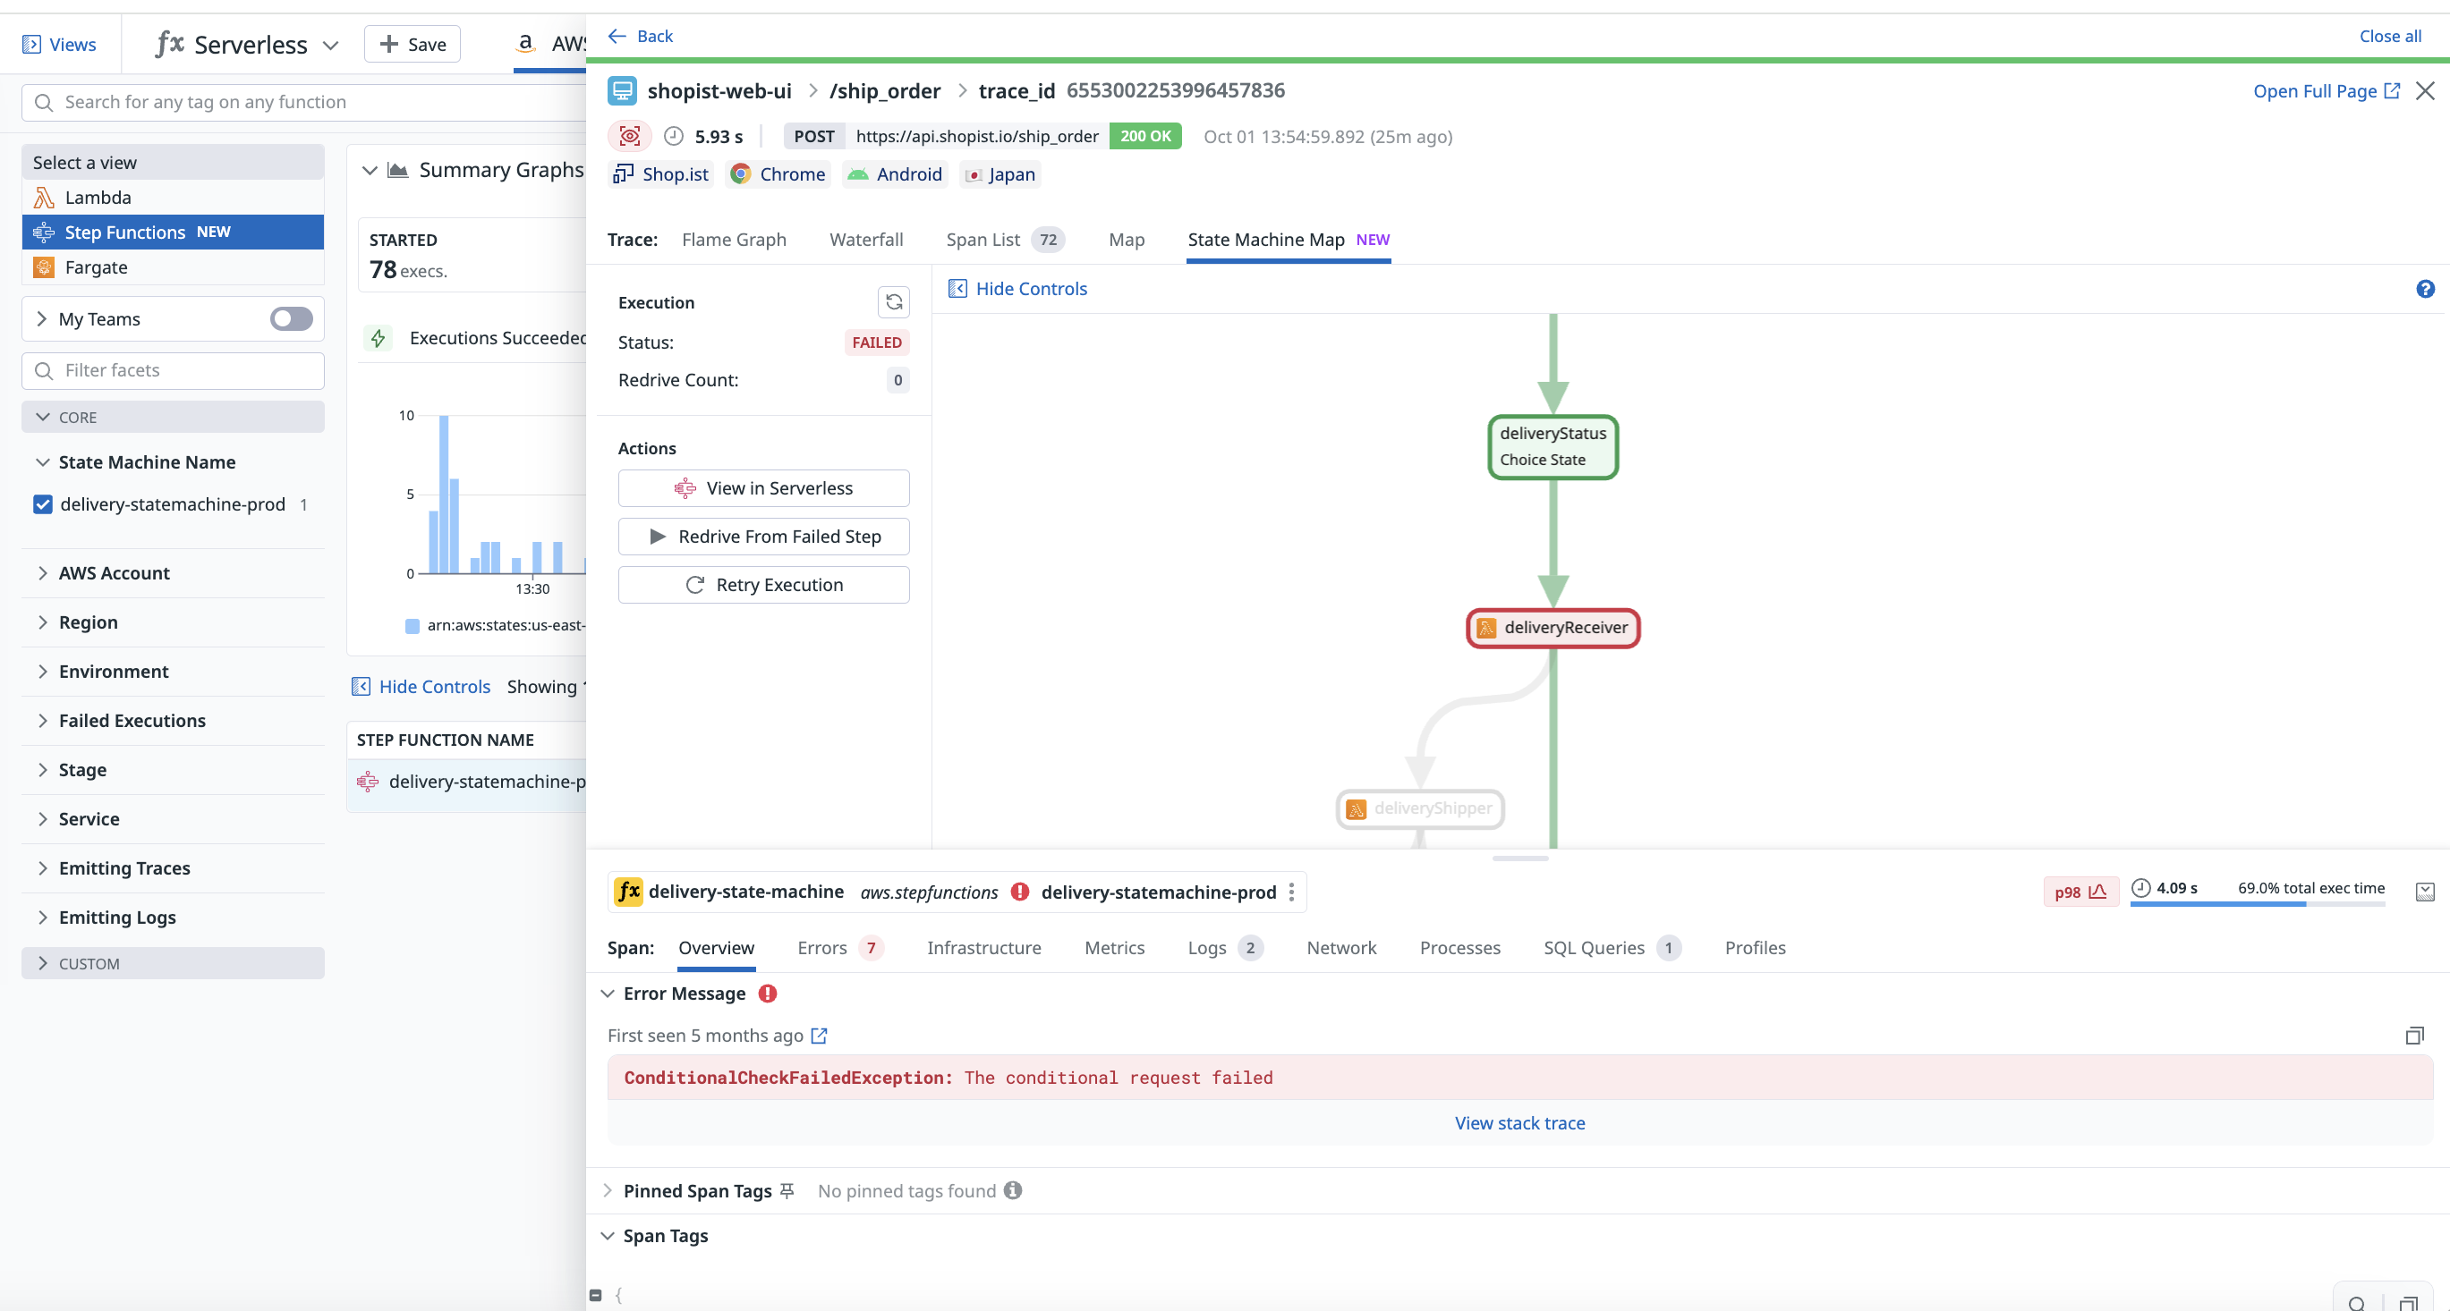Click the Executions Succeeded lightning icon
The height and width of the screenshot is (1311, 2450).
(x=379, y=338)
